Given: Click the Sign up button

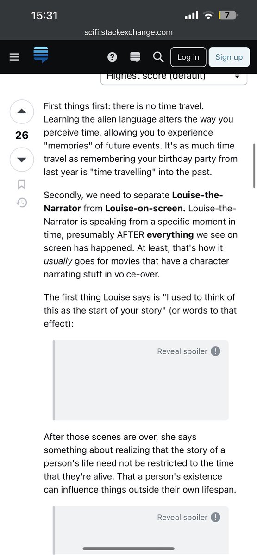Looking at the screenshot, I should (x=229, y=57).
